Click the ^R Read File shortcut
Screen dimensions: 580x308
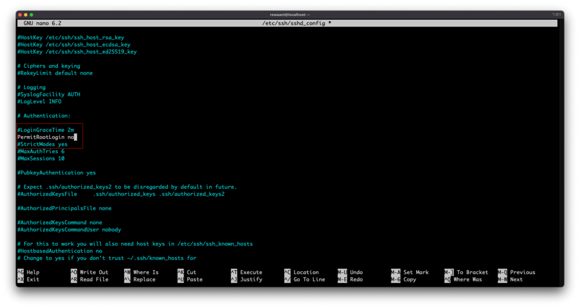pyautogui.click(x=89, y=279)
